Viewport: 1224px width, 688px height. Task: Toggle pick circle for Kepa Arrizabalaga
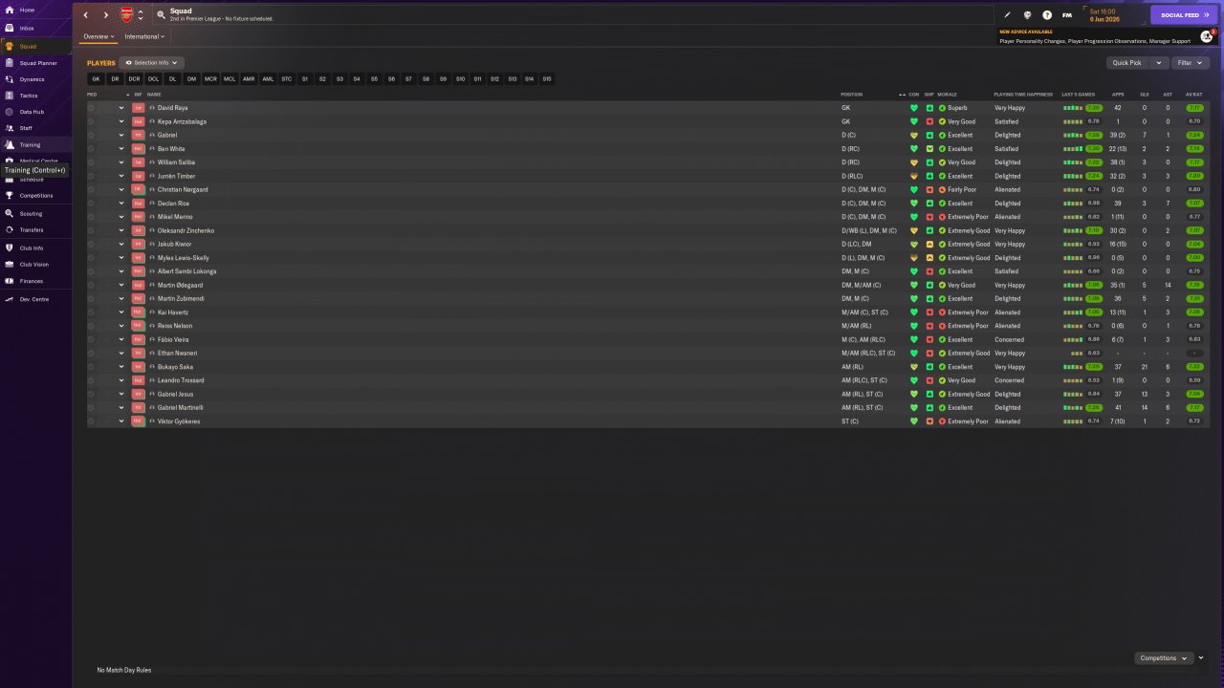92,121
